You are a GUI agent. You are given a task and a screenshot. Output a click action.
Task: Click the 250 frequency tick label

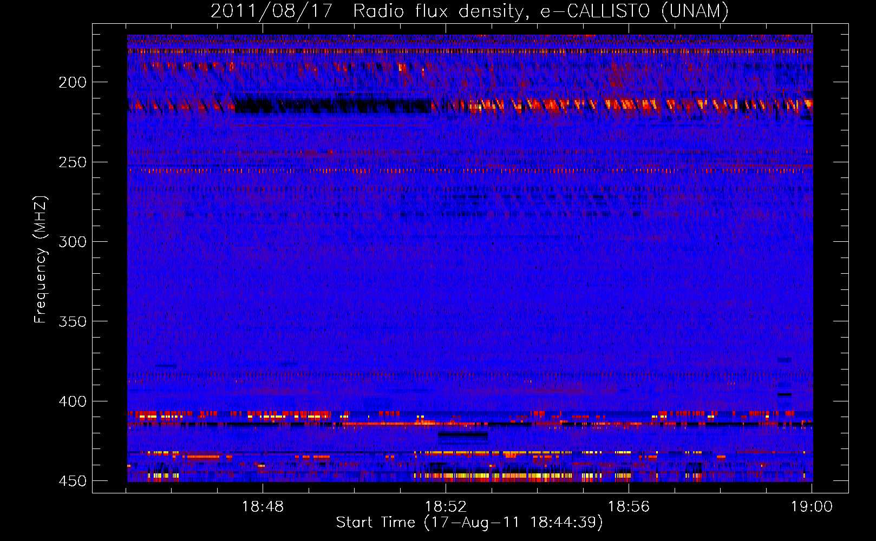click(73, 162)
